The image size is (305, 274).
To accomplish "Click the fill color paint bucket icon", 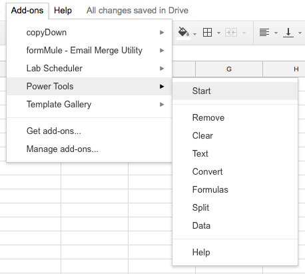I will click(x=184, y=32).
